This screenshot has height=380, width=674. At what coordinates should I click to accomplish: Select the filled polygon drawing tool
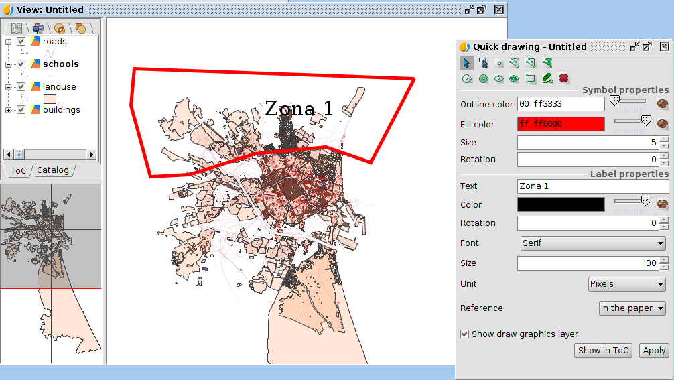click(547, 63)
